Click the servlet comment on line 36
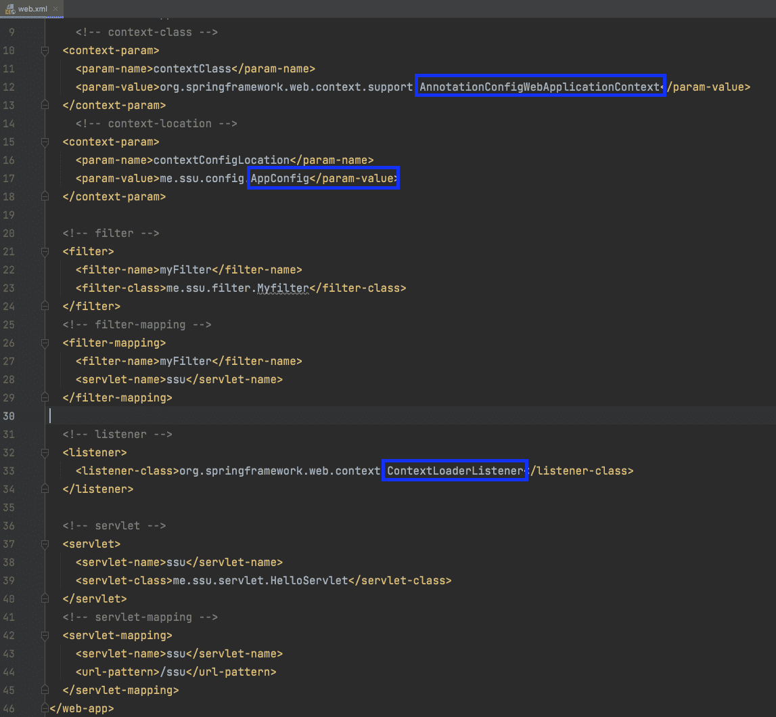Screen dimensions: 776x717 [x=114, y=525]
